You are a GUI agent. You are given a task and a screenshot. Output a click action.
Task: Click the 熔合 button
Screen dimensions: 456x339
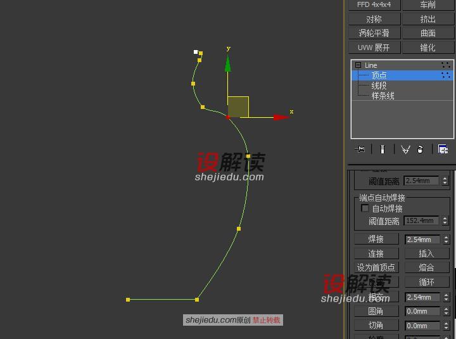coord(427,267)
